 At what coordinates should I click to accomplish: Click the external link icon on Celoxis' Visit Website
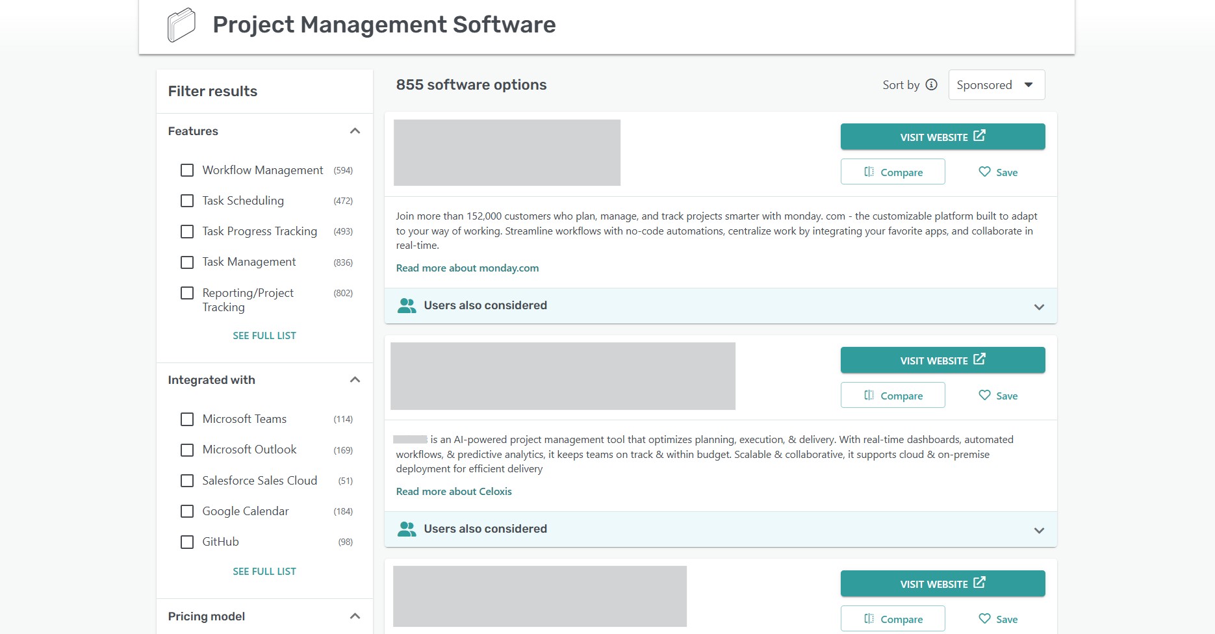coord(979,359)
